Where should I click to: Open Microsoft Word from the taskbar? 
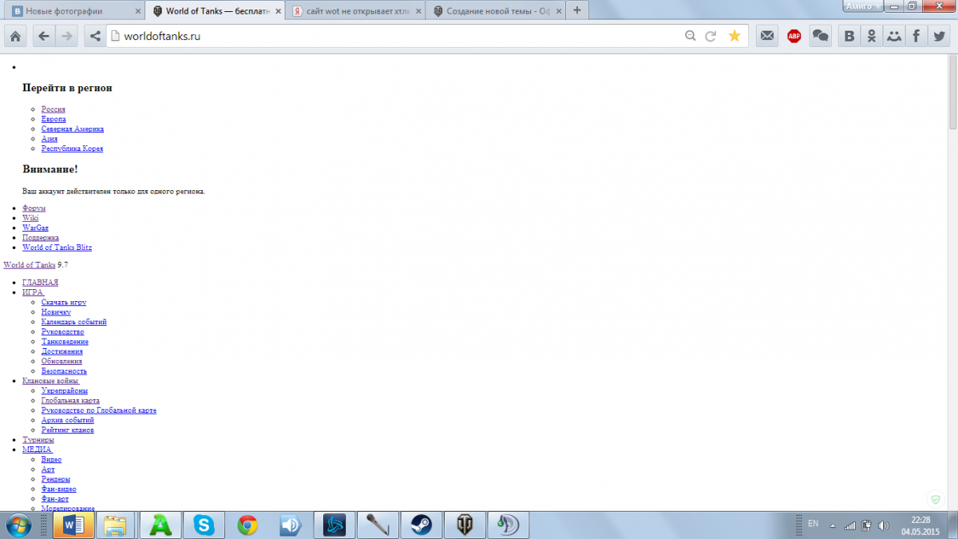coord(73,525)
